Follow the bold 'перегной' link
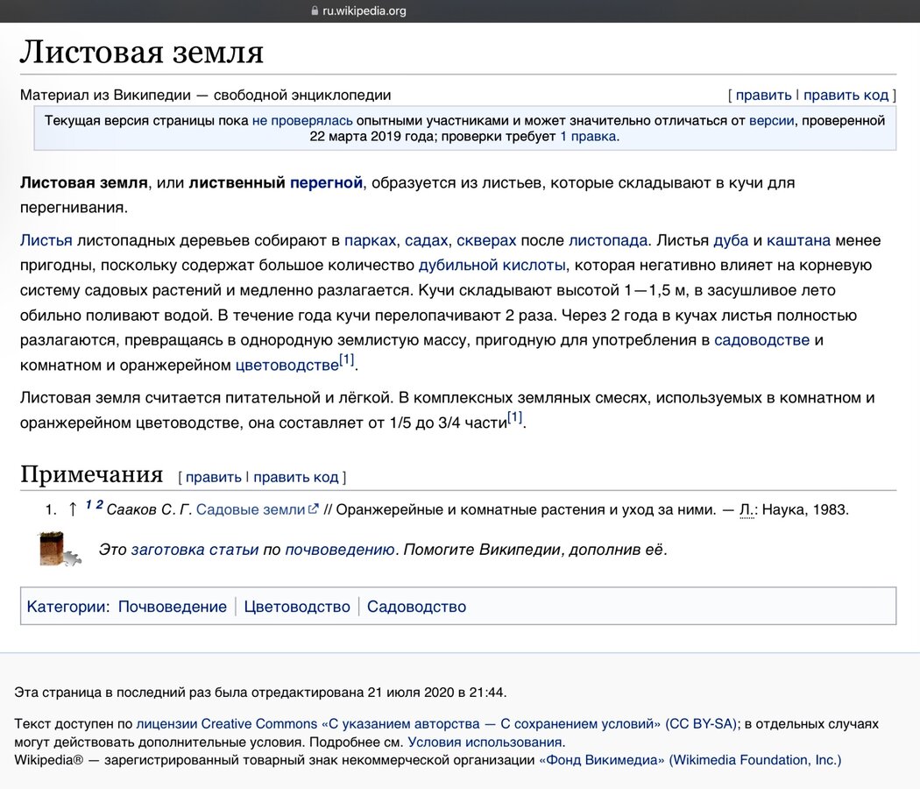The height and width of the screenshot is (789, 920). pos(326,182)
